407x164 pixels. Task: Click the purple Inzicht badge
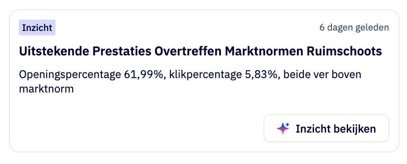37,27
